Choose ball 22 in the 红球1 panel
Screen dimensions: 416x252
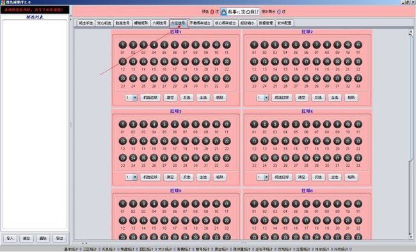pos(227,62)
